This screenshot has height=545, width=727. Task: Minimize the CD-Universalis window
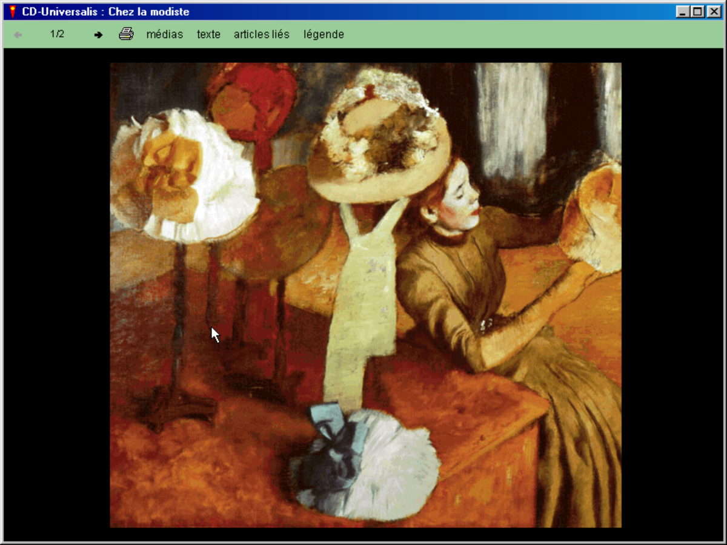(x=683, y=12)
